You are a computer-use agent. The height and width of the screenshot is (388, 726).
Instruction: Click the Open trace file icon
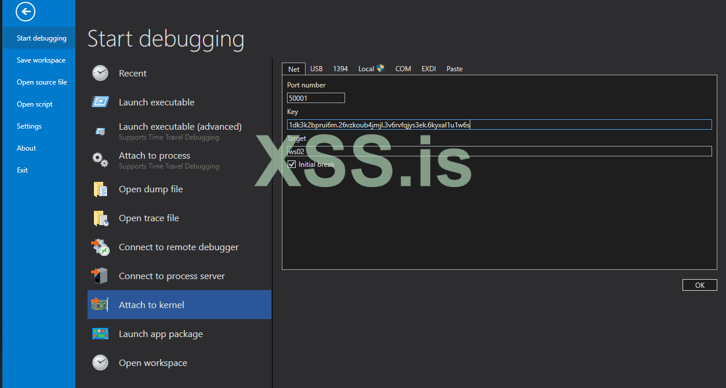click(101, 218)
